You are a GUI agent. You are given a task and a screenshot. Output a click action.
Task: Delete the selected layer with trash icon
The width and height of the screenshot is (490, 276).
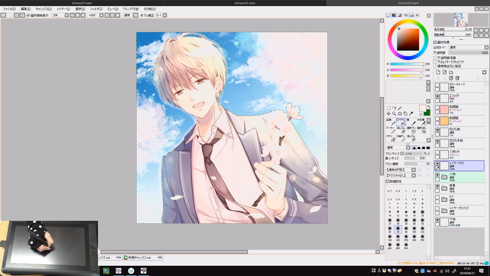point(457,78)
